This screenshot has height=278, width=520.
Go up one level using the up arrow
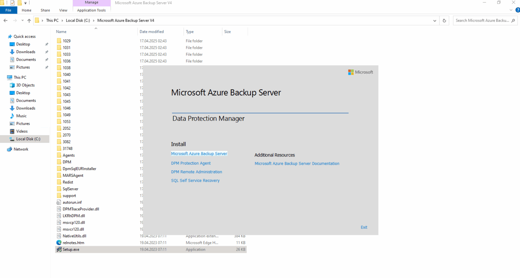coord(29,20)
